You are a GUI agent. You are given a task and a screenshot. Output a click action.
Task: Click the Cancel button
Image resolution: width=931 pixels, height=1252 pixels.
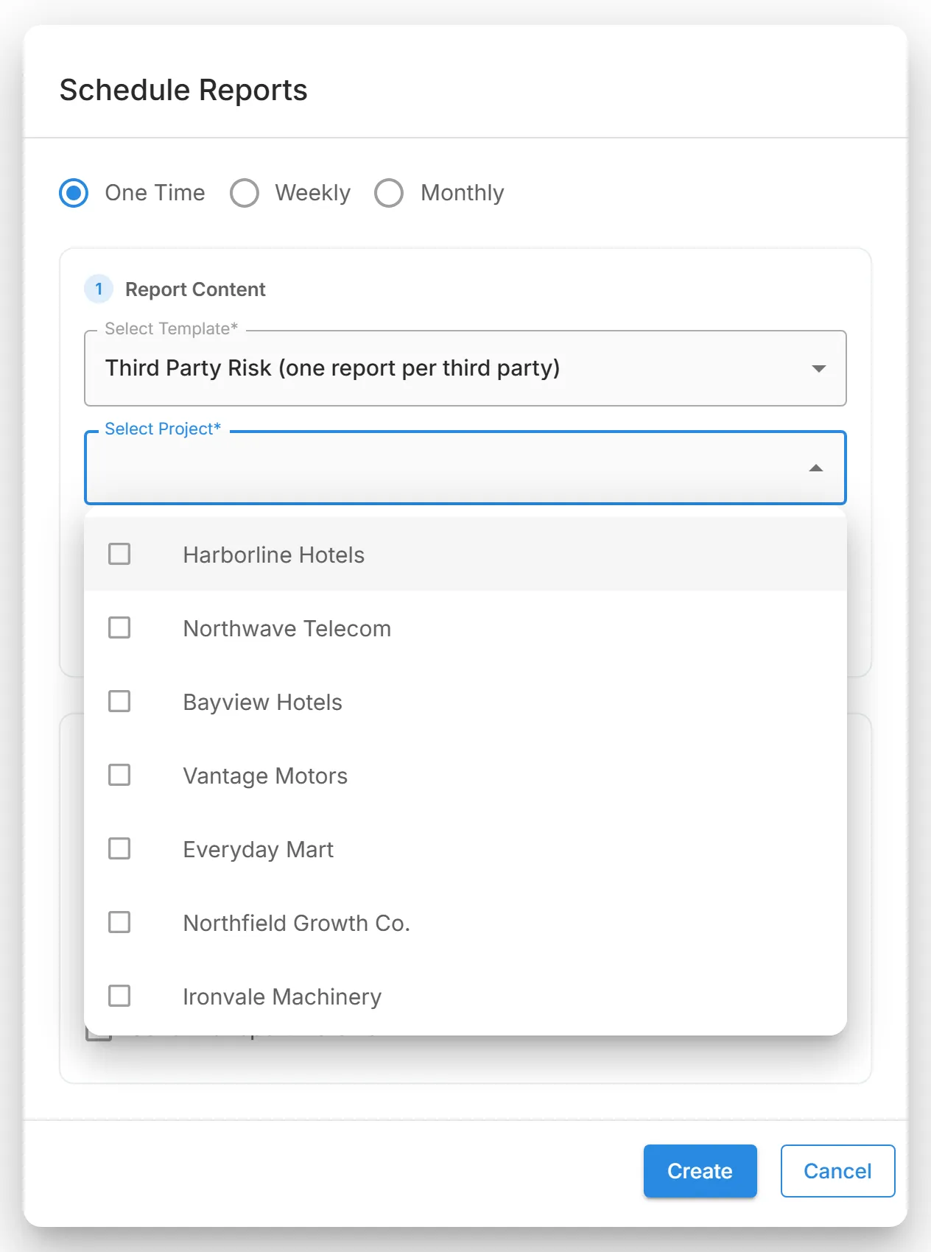pos(838,1171)
